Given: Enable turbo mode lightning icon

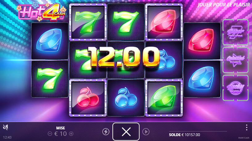Looking at the screenshot, I should (106, 132).
